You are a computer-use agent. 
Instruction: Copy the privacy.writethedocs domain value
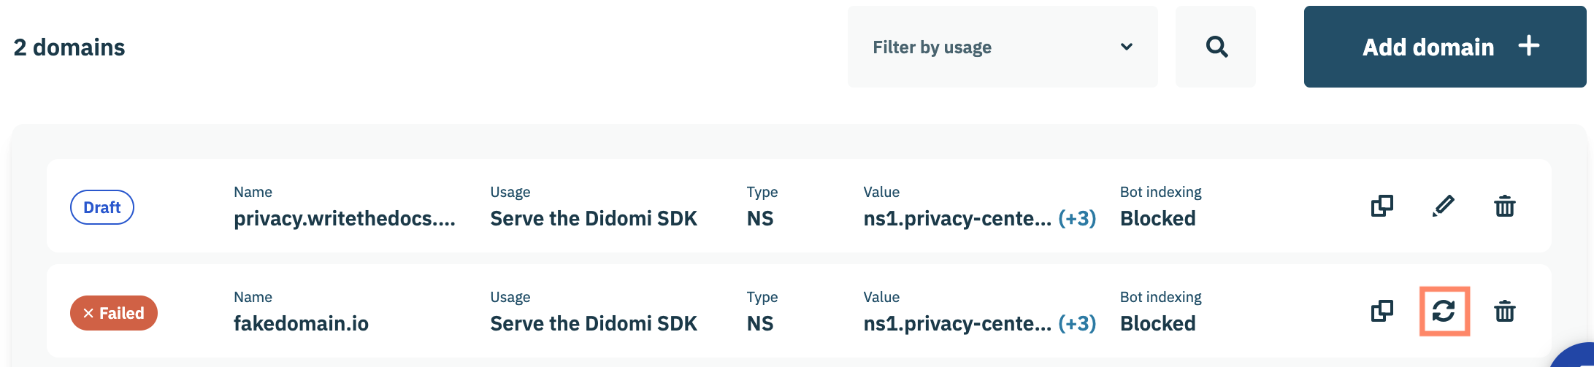click(x=1382, y=206)
